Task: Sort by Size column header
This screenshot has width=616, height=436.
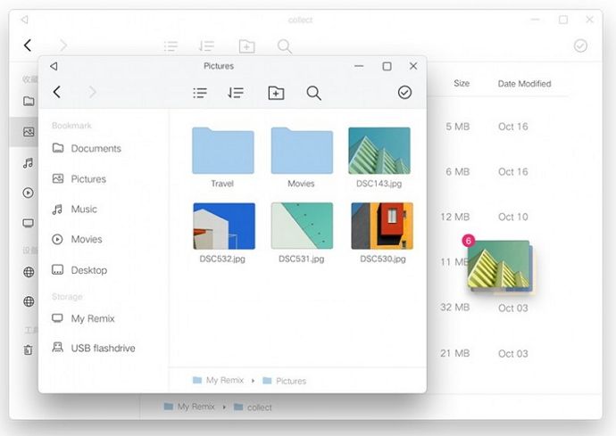Action: [462, 83]
